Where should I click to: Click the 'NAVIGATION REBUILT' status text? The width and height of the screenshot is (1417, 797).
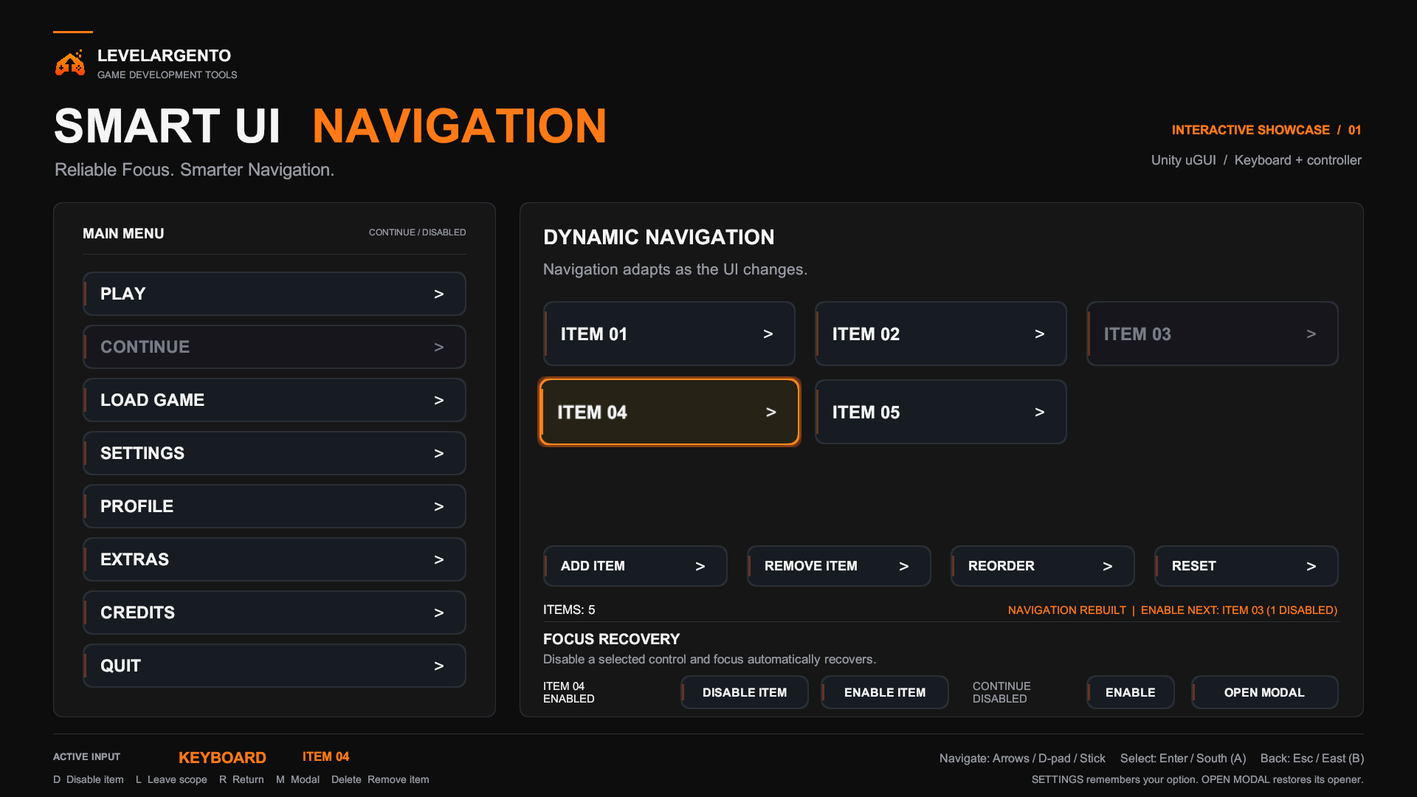[1067, 610]
